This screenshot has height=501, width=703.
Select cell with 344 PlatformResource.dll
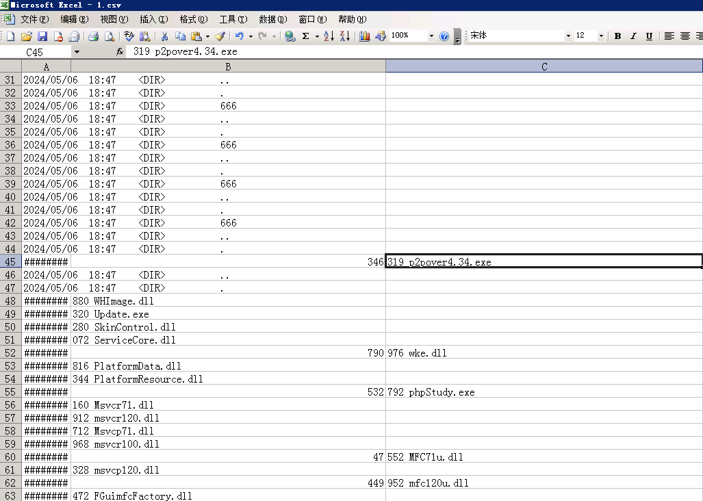click(x=228, y=379)
